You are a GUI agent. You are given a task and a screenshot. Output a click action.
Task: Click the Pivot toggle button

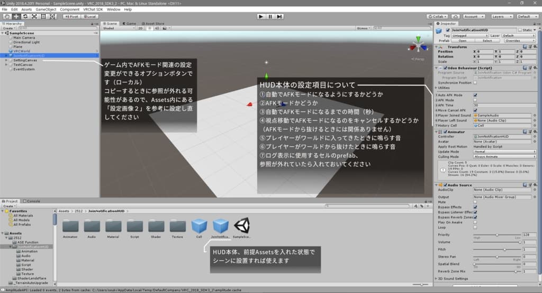[x=71, y=16]
